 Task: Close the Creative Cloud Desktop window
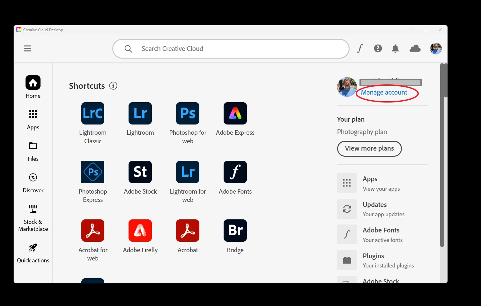[440, 30]
